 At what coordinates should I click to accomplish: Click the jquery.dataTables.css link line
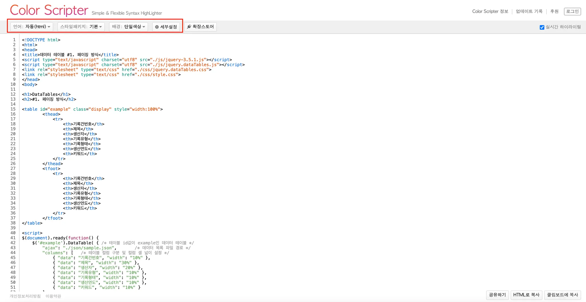click(x=117, y=70)
